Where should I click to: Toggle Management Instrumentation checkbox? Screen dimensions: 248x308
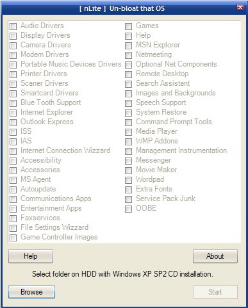pyautogui.click(x=128, y=151)
